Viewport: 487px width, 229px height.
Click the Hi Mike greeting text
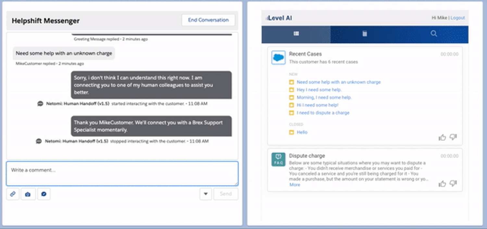pos(439,18)
